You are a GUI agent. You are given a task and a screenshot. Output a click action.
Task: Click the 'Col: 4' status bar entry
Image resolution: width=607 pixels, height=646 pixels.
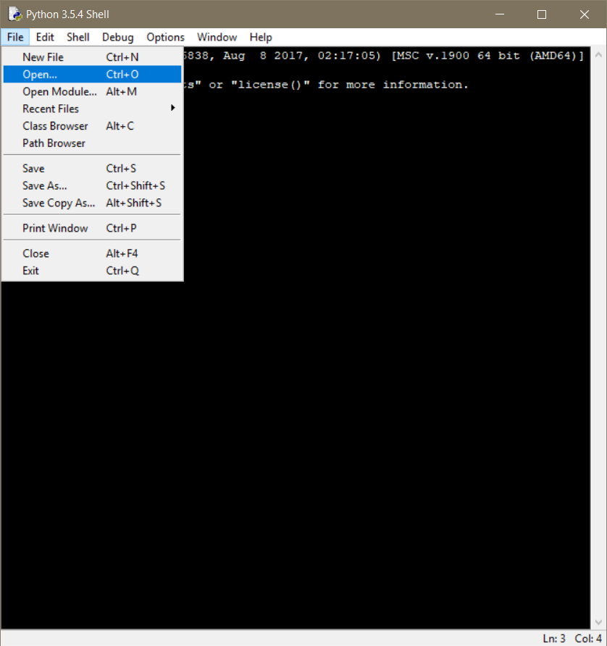tap(588, 639)
